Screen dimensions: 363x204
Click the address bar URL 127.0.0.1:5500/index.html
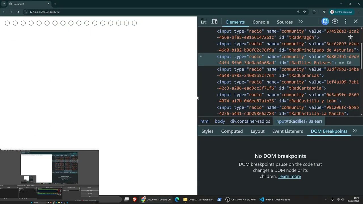[x=45, y=12]
